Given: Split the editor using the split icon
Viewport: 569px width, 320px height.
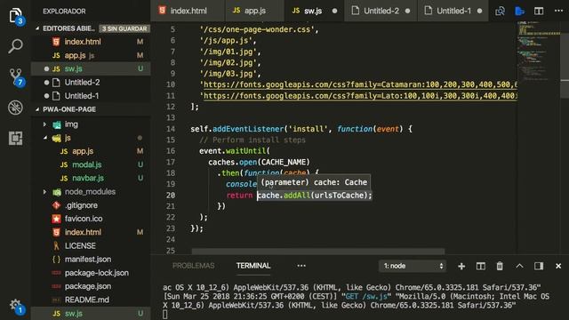Looking at the screenshot, I should click(539, 11).
